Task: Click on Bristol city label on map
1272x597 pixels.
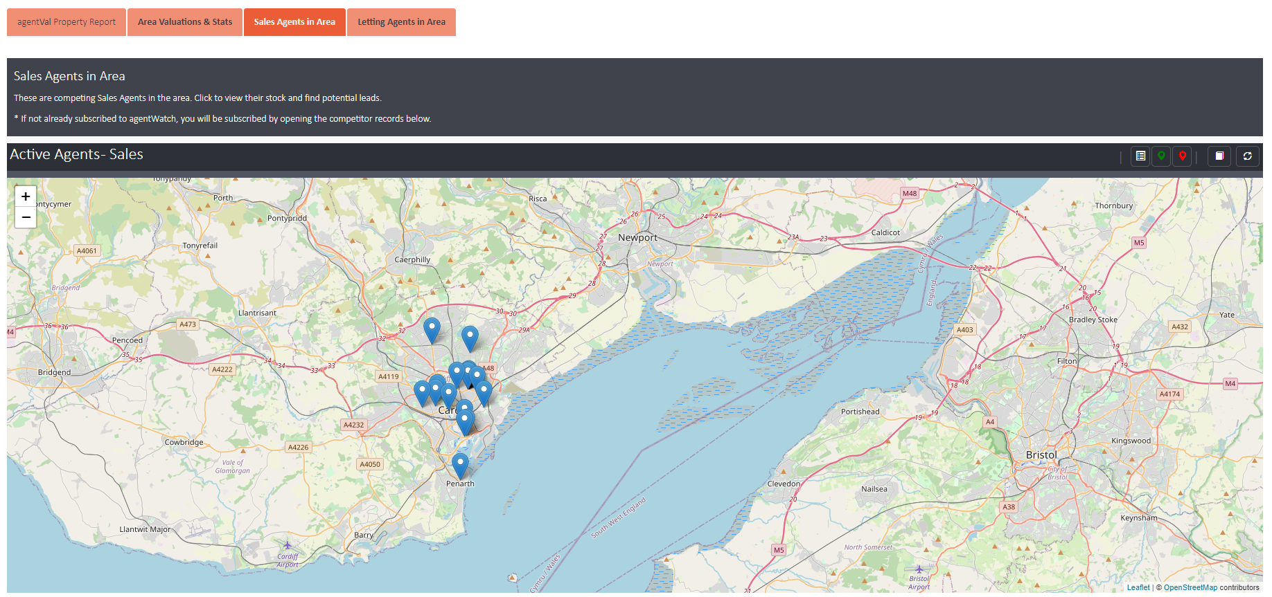Action: [1041, 455]
